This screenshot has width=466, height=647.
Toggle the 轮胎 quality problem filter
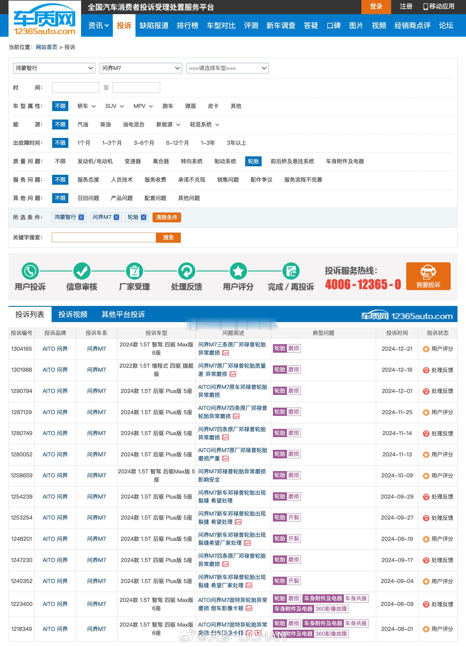coord(253,161)
